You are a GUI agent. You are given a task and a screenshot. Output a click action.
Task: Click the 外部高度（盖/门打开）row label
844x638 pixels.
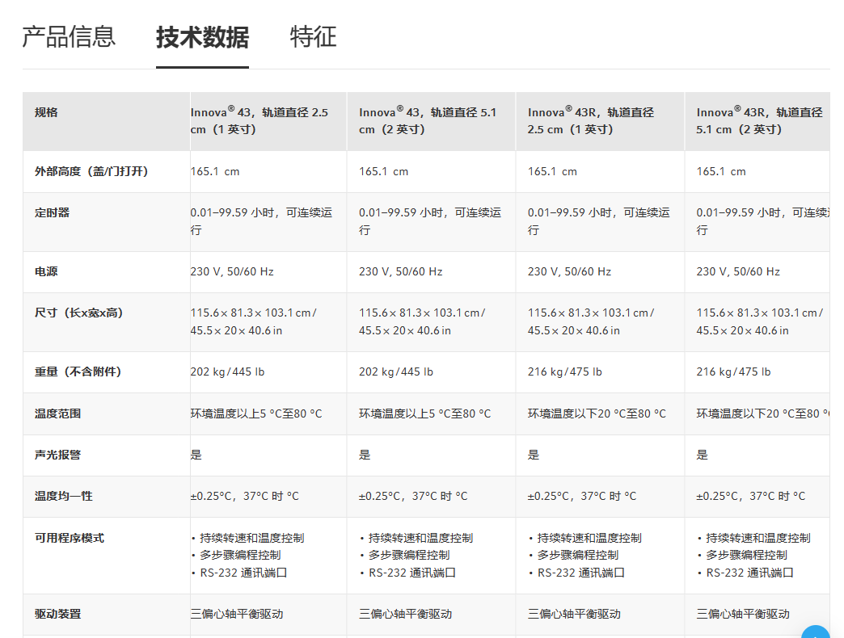point(91,171)
